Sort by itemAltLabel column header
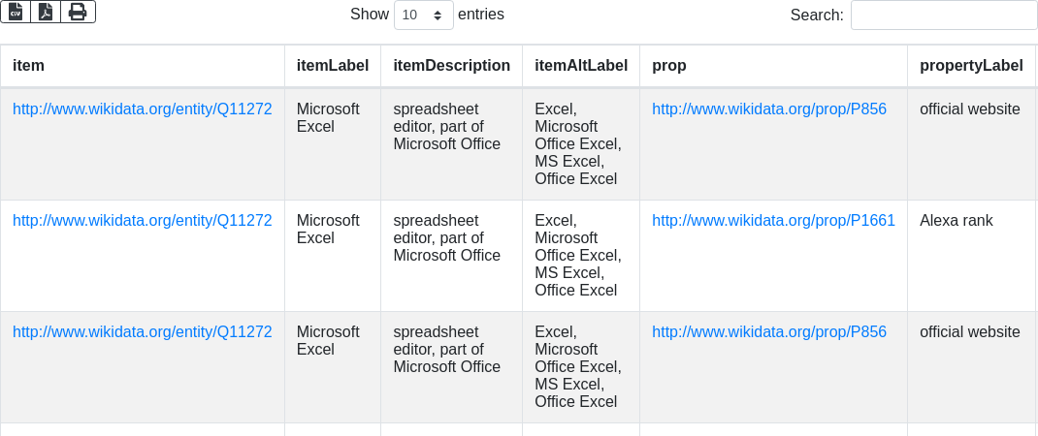 tap(581, 65)
